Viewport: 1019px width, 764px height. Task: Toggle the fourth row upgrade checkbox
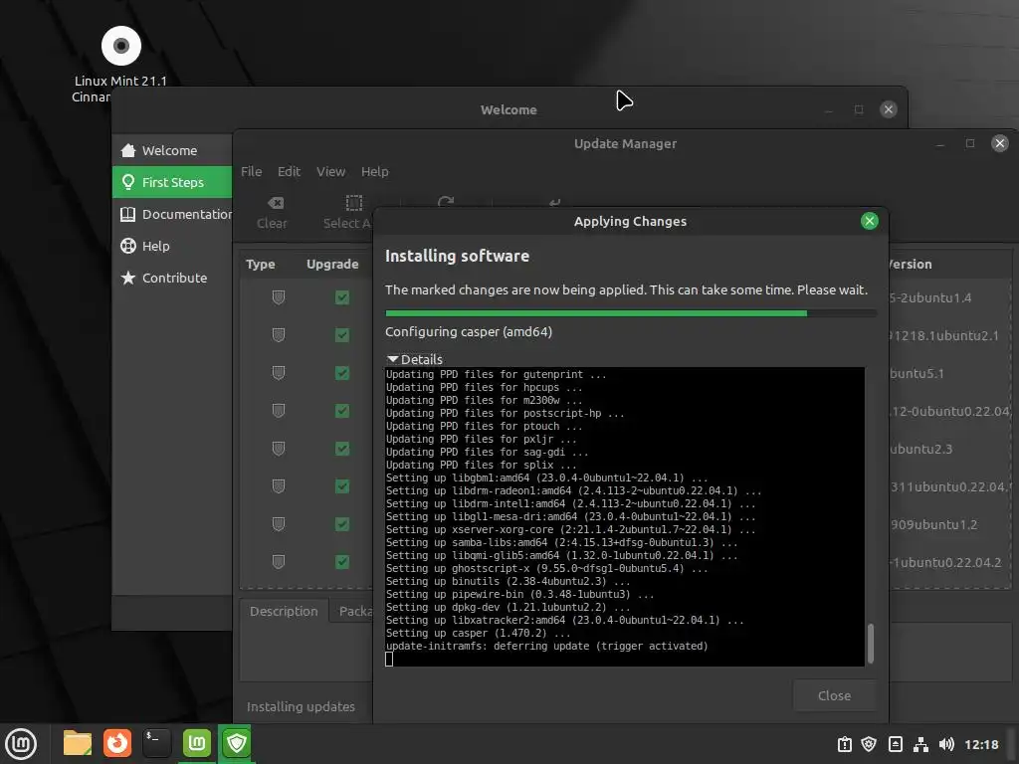(342, 411)
